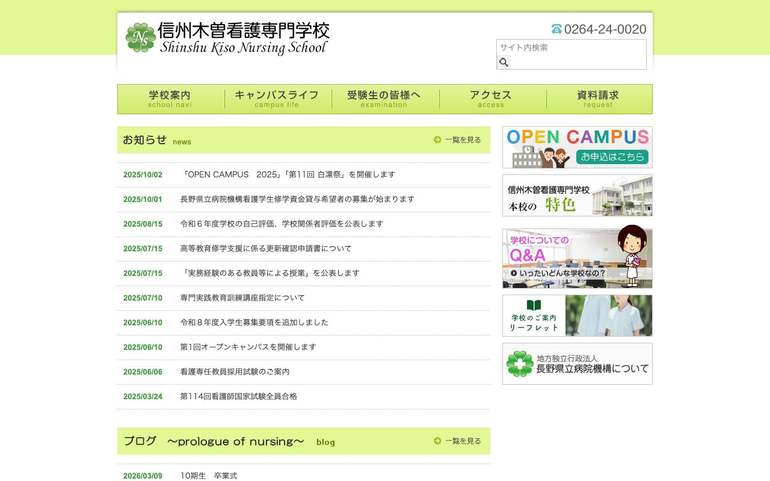The width and height of the screenshot is (770, 481).
Task: Click the telephone icon beside the phone number
Action: [556, 29]
